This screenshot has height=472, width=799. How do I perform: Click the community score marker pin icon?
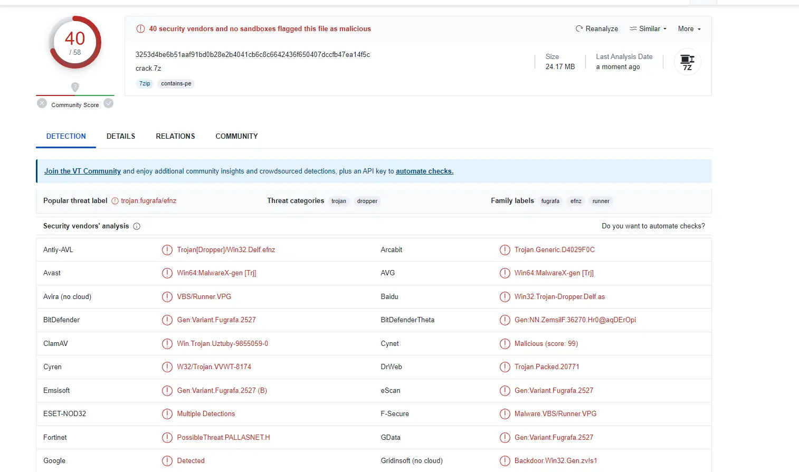(75, 87)
